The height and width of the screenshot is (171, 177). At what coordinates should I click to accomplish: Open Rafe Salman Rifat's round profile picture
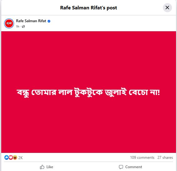pyautogui.click(x=9, y=23)
